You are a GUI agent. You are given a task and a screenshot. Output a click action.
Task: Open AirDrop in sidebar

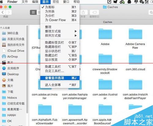click(x=10, y=57)
